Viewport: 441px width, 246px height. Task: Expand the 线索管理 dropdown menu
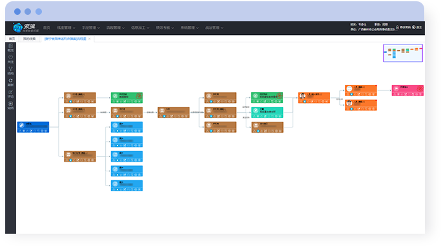(x=66, y=28)
